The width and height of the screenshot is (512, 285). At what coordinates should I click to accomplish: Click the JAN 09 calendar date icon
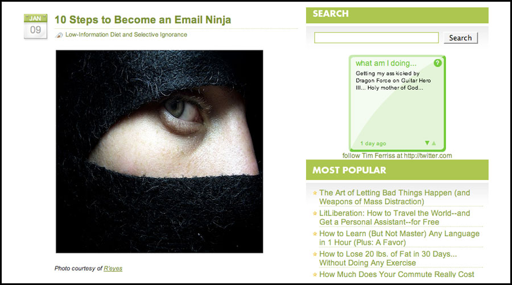pyautogui.click(x=35, y=26)
